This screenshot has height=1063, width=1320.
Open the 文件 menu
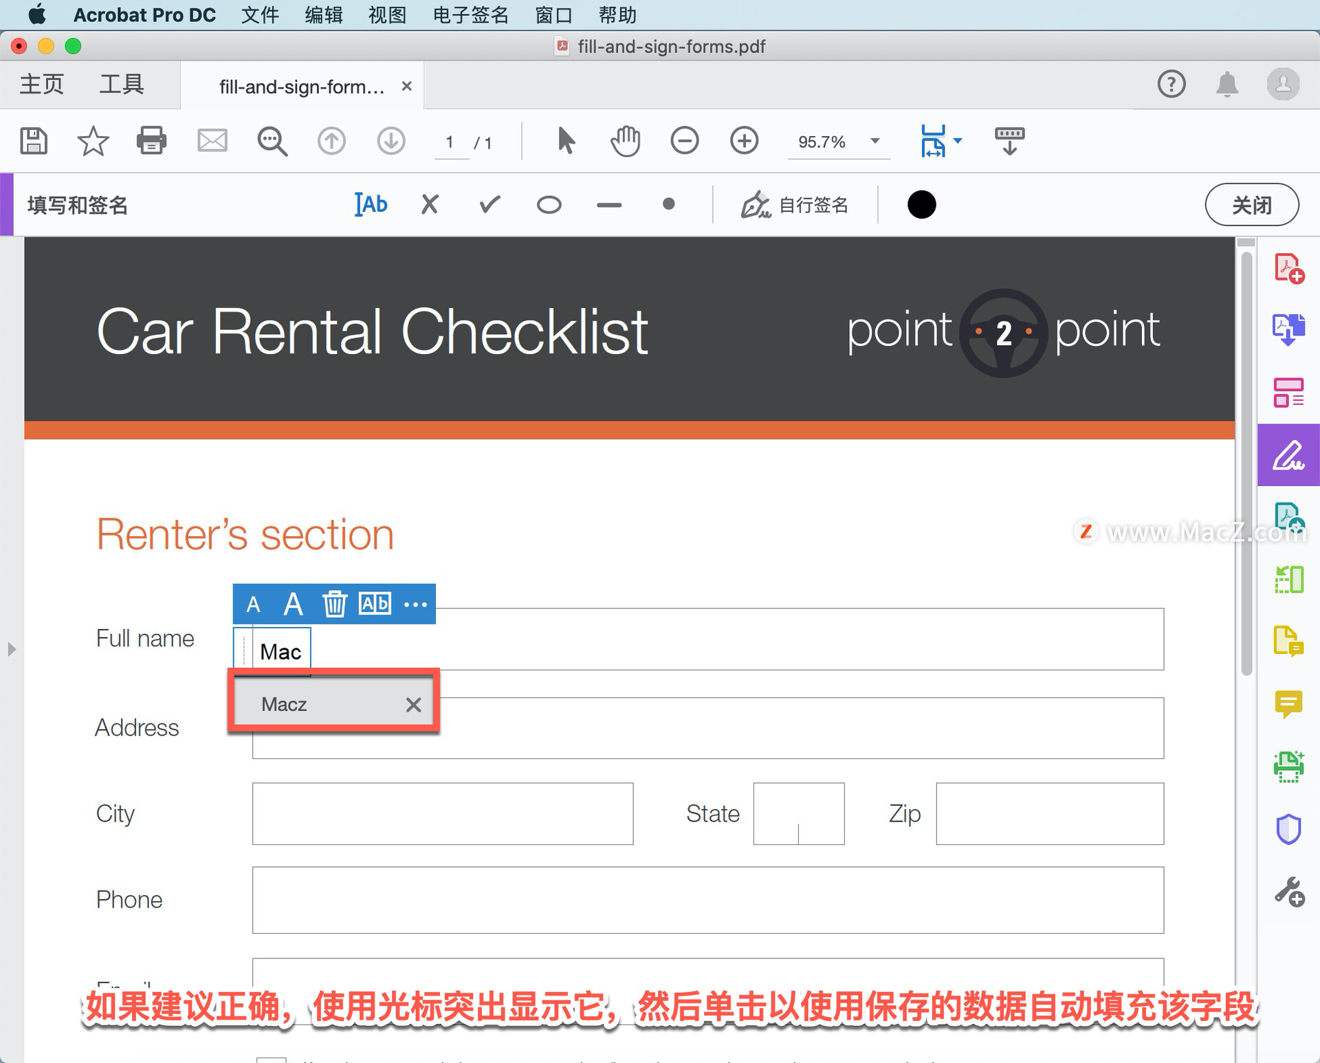coord(260,14)
